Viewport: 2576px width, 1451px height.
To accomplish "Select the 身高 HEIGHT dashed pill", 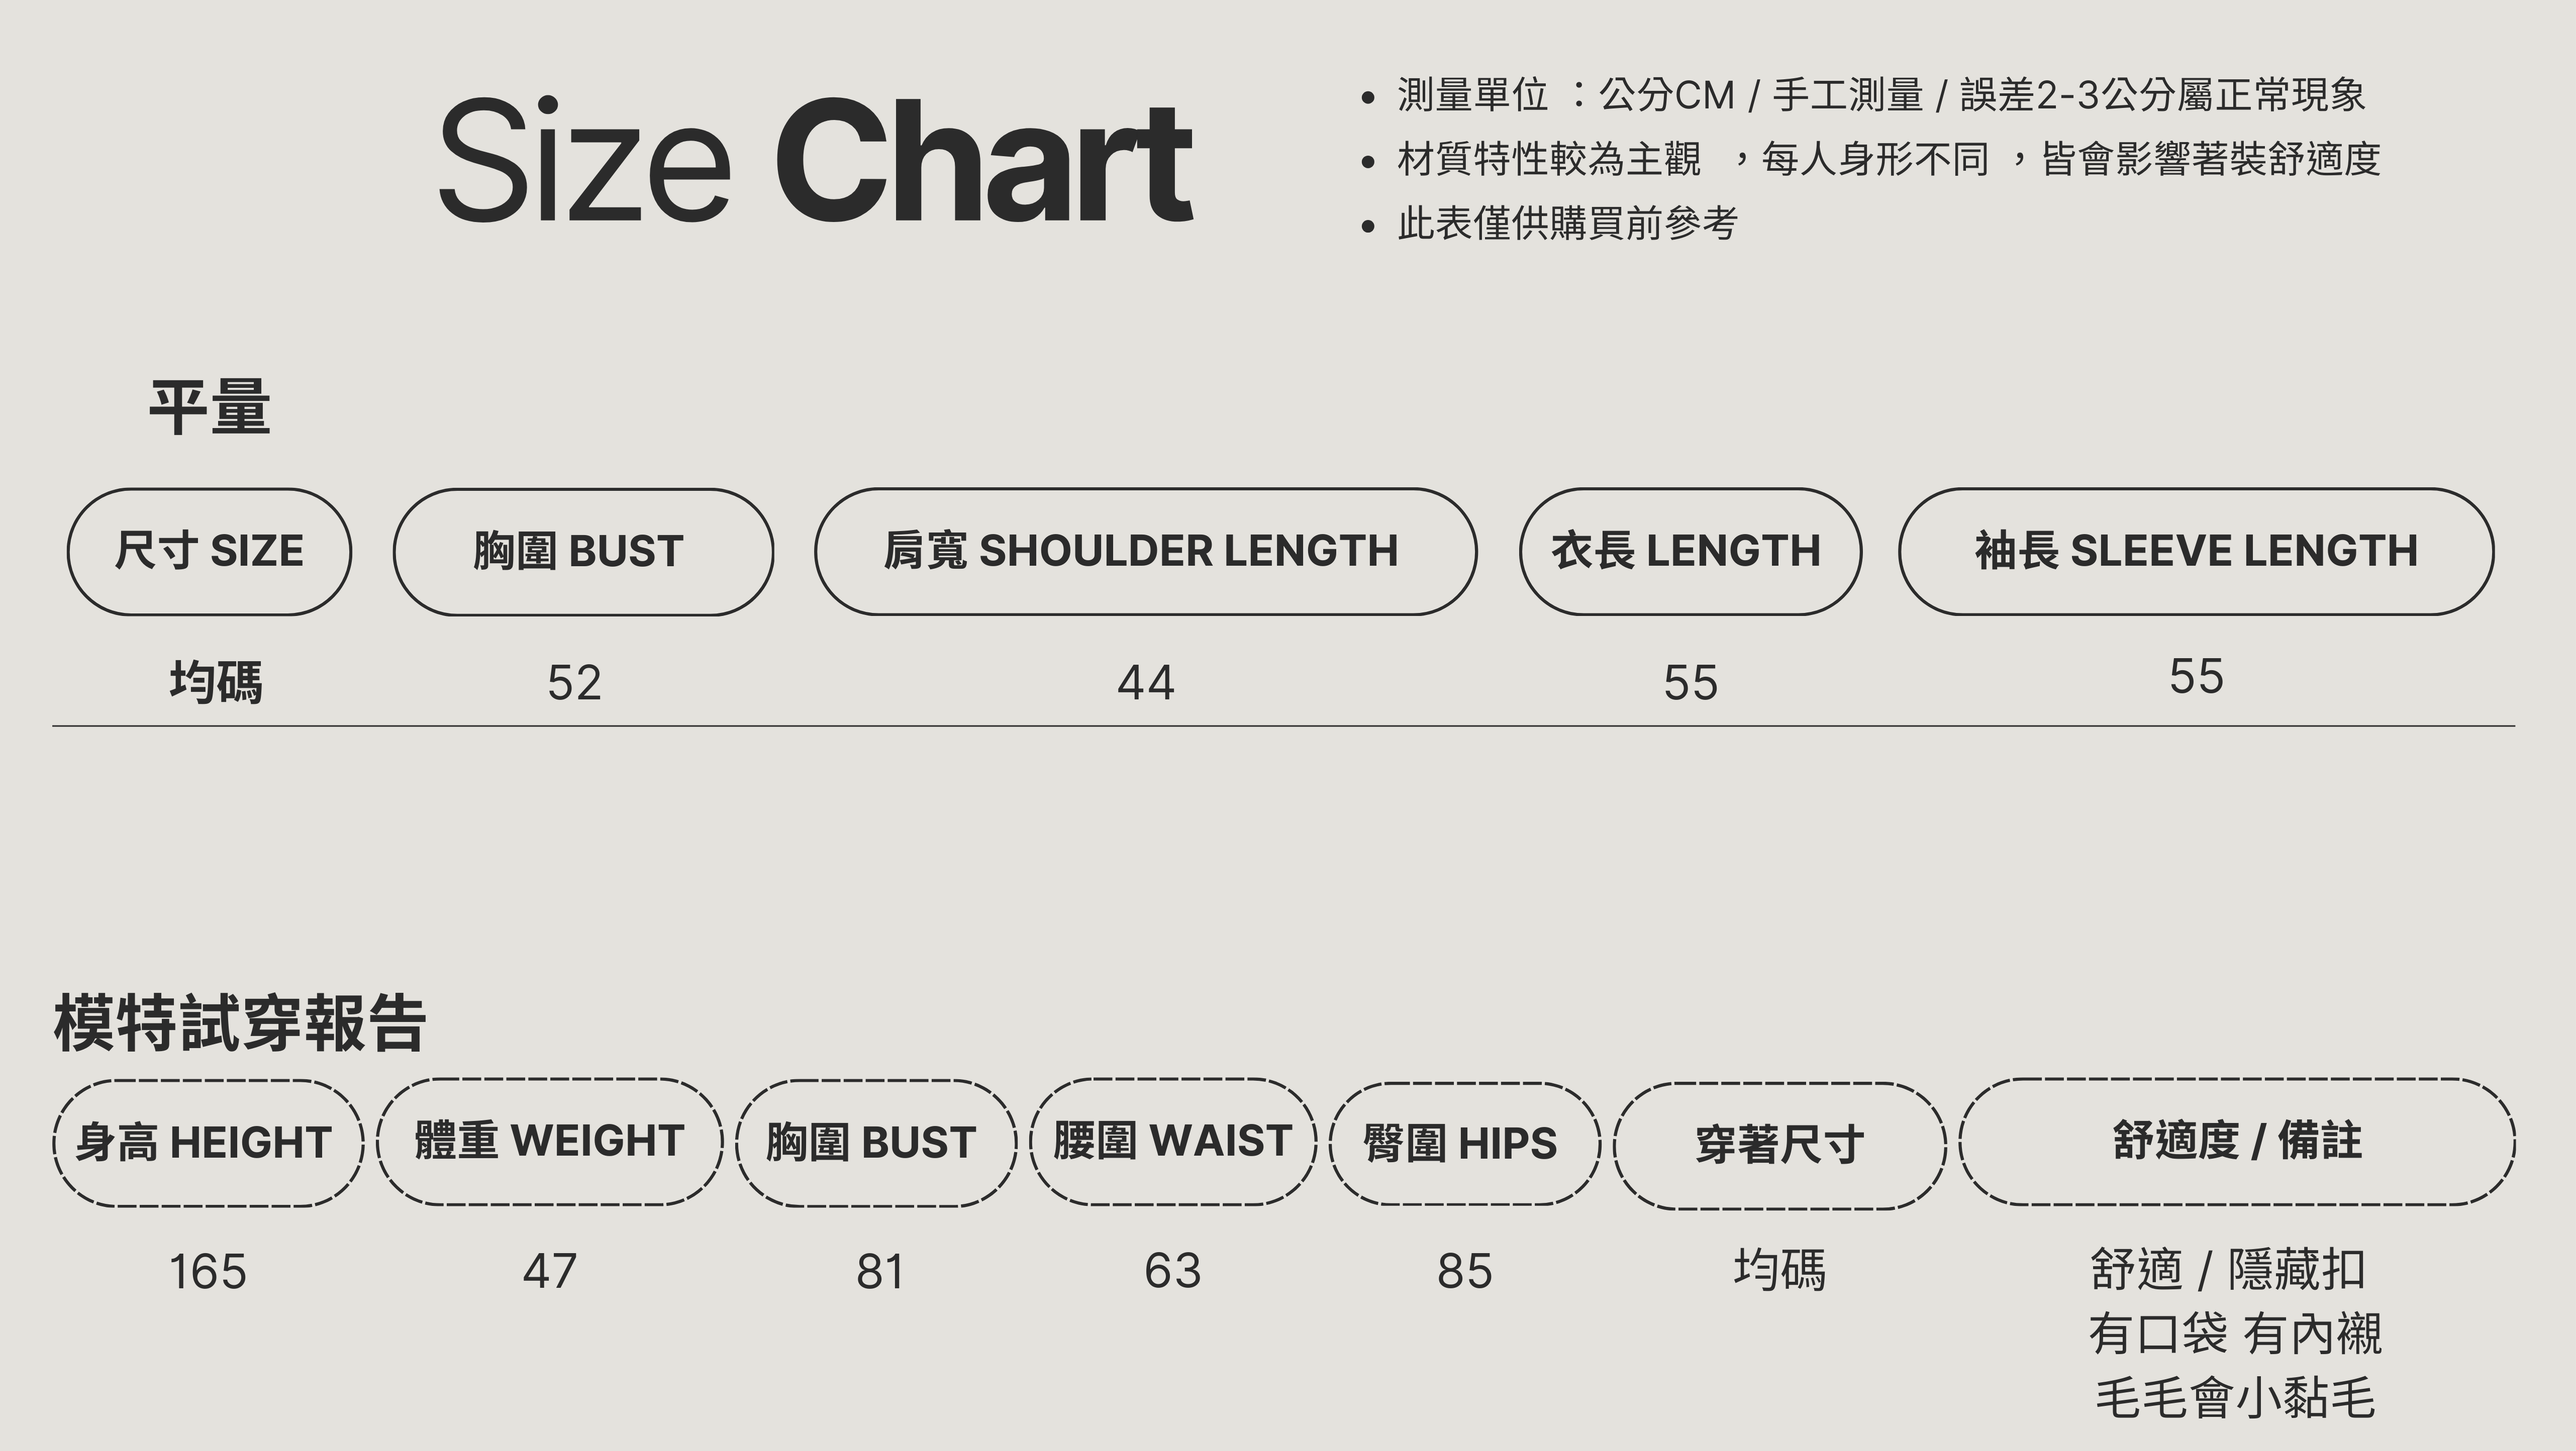I will [208, 1143].
